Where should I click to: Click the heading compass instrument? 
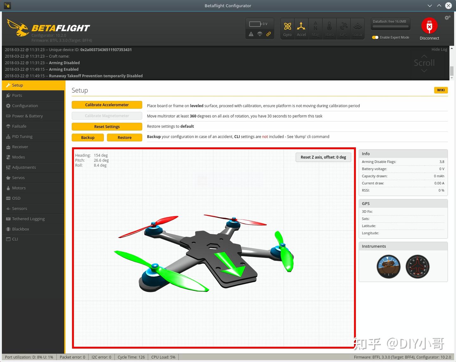[x=417, y=267]
